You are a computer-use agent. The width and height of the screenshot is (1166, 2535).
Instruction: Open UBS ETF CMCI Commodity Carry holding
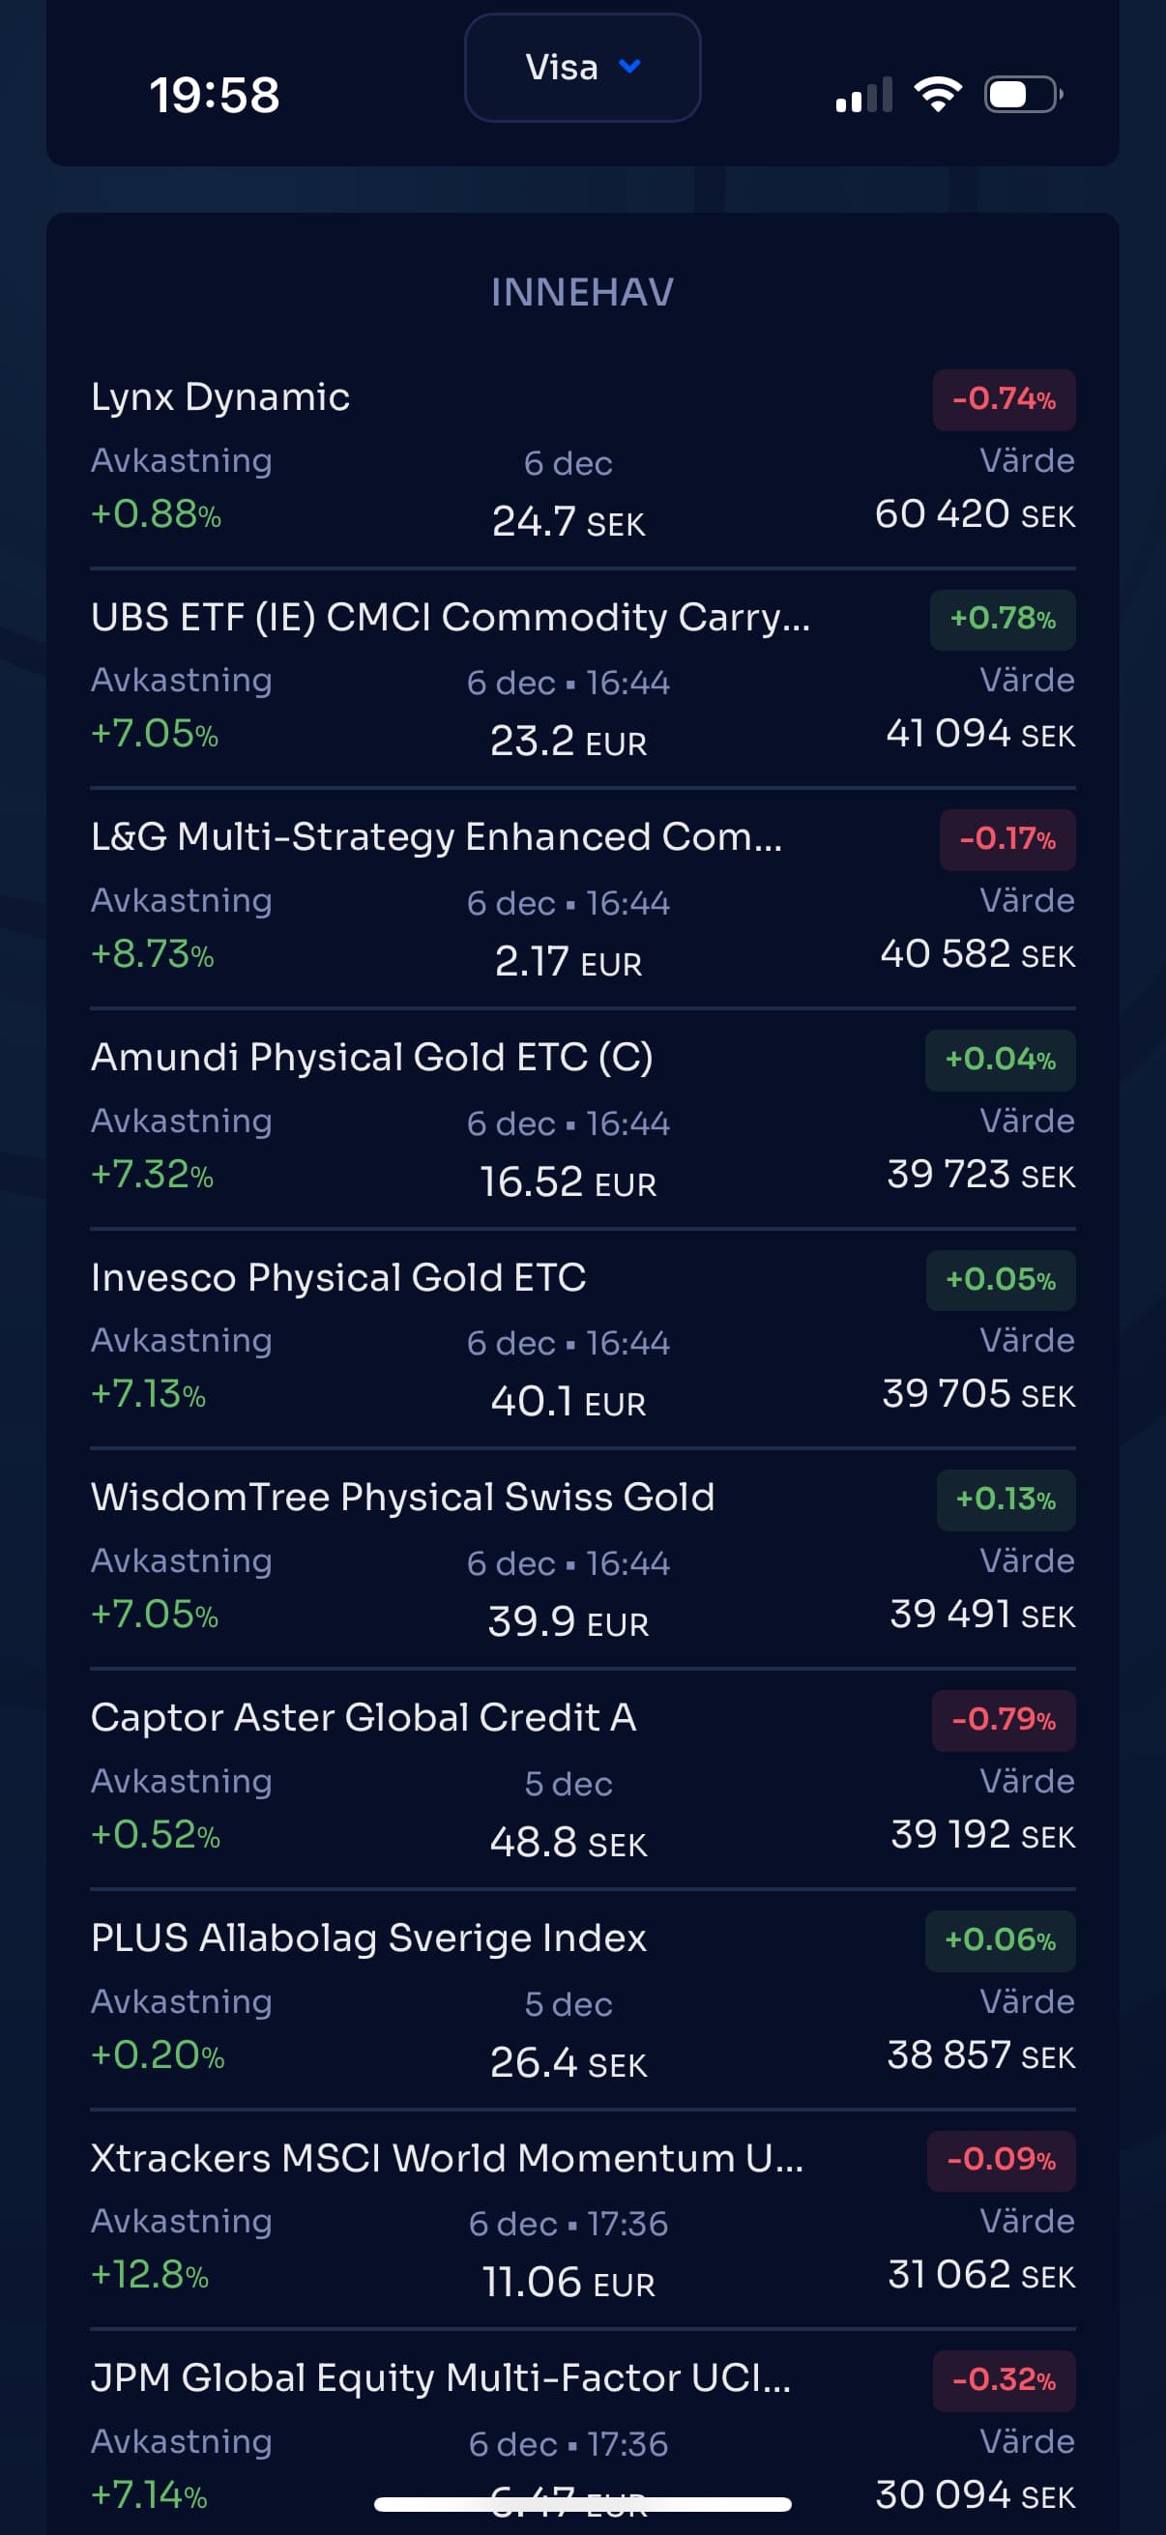[450, 618]
